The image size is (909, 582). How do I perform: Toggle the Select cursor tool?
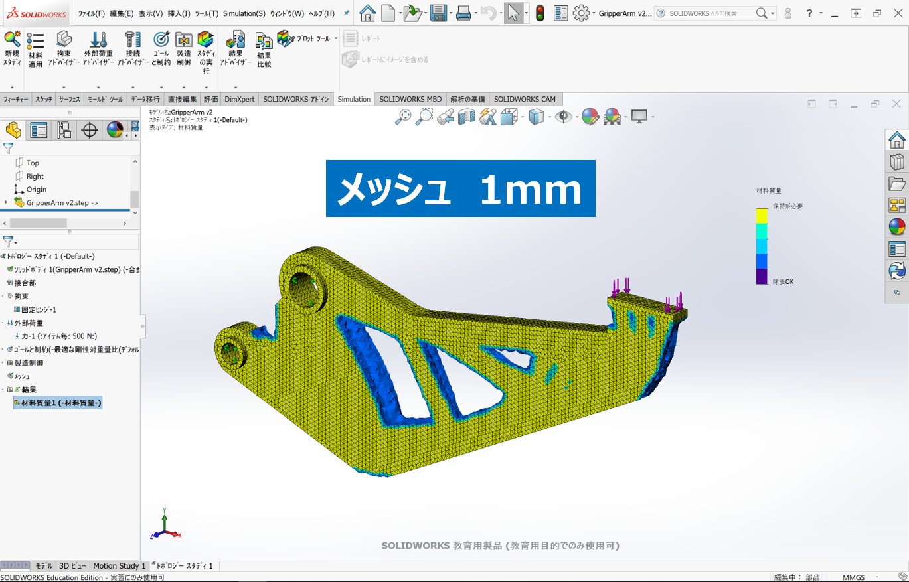tap(513, 13)
